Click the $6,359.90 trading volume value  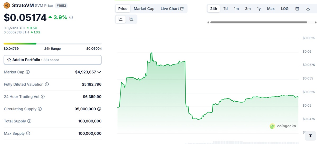click(92, 97)
